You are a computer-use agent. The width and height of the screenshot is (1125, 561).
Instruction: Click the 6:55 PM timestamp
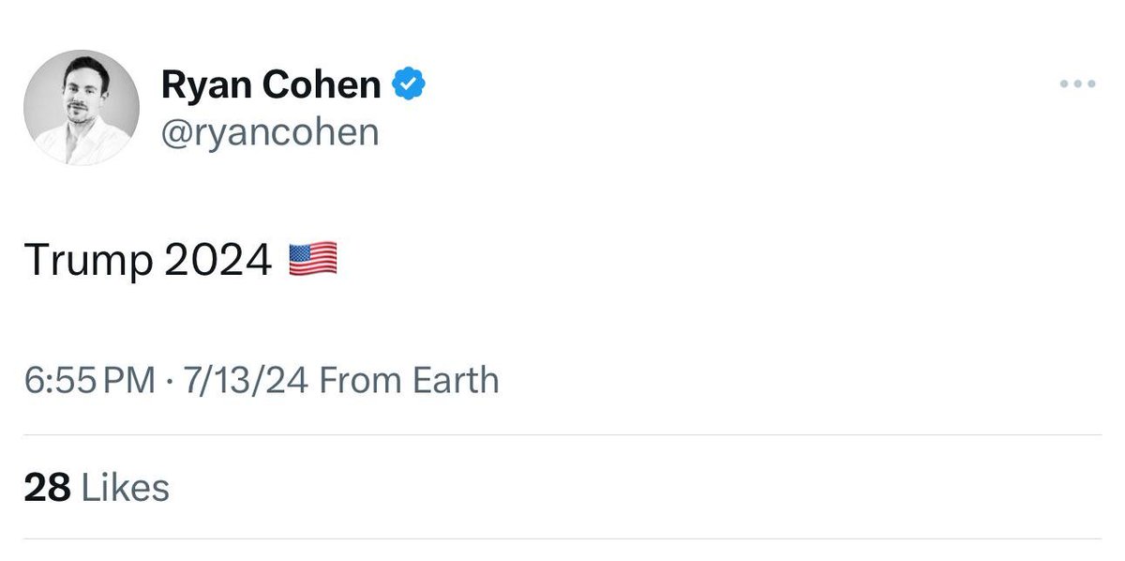(x=90, y=381)
